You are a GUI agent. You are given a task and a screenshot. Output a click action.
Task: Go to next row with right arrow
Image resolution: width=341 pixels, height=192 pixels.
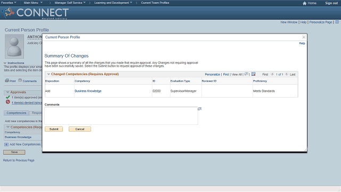point(287,74)
